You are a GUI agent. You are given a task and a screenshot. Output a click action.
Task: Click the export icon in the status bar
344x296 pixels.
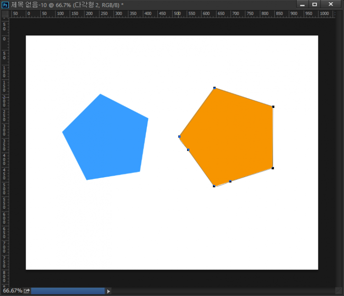(27, 290)
